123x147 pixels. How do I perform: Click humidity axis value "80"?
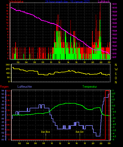click(3, 140)
